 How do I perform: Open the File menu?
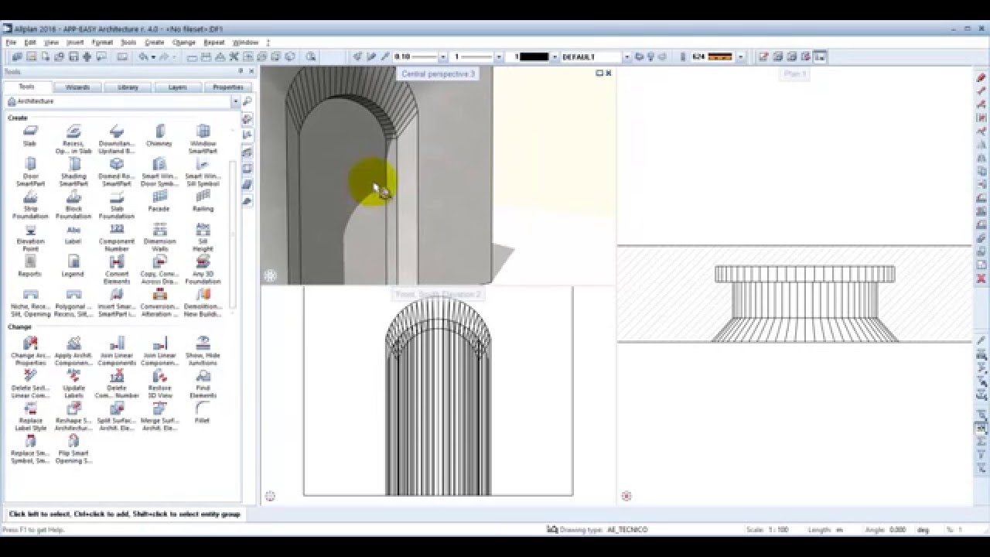click(11, 43)
